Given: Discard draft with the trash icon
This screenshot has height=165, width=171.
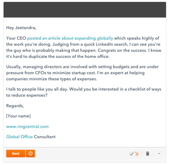Looking at the screenshot, I should click(148, 154).
